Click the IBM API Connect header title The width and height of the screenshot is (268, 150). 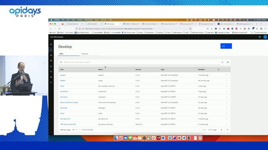point(57,37)
